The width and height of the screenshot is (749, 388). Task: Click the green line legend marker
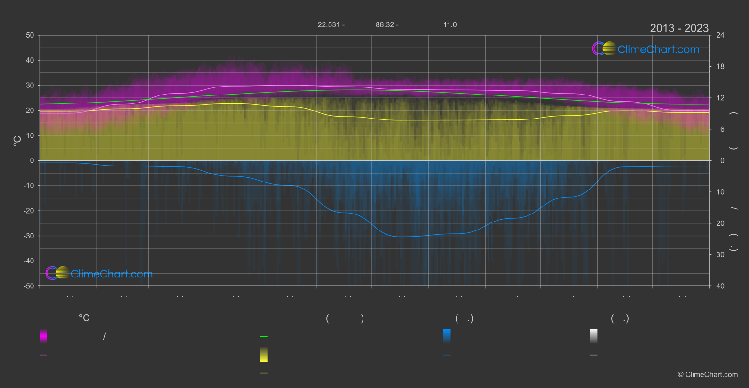[x=264, y=337]
